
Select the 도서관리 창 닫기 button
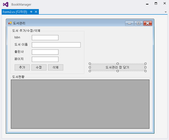point(118,67)
